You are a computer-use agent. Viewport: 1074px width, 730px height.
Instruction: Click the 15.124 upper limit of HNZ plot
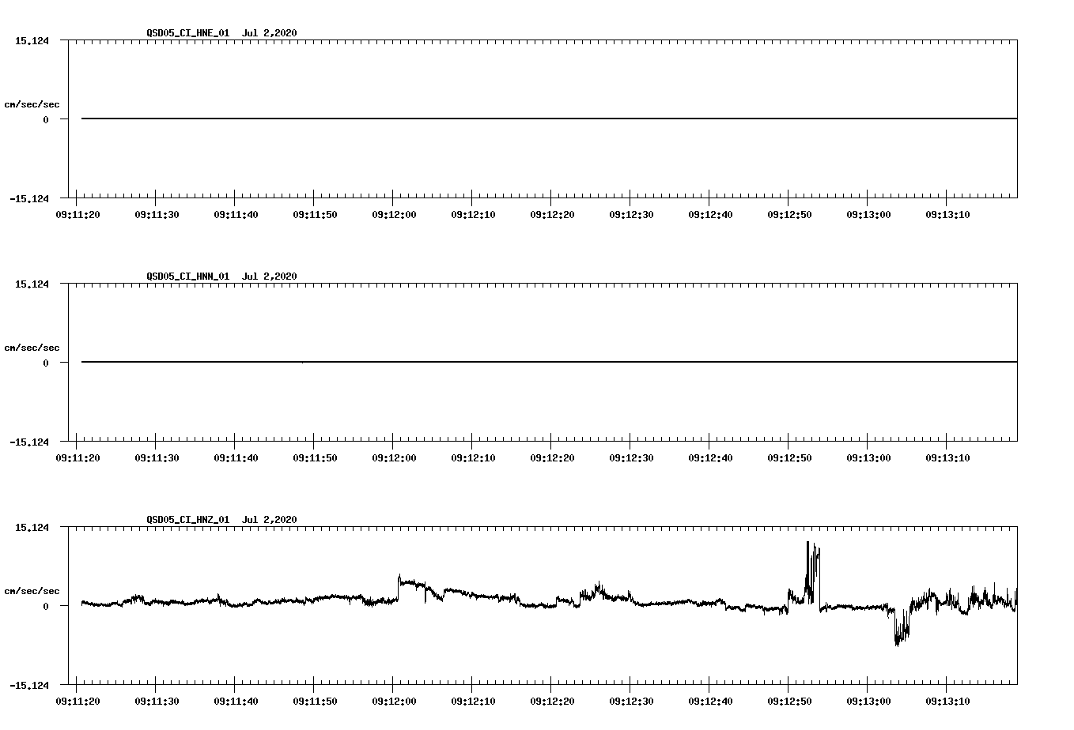[32, 528]
